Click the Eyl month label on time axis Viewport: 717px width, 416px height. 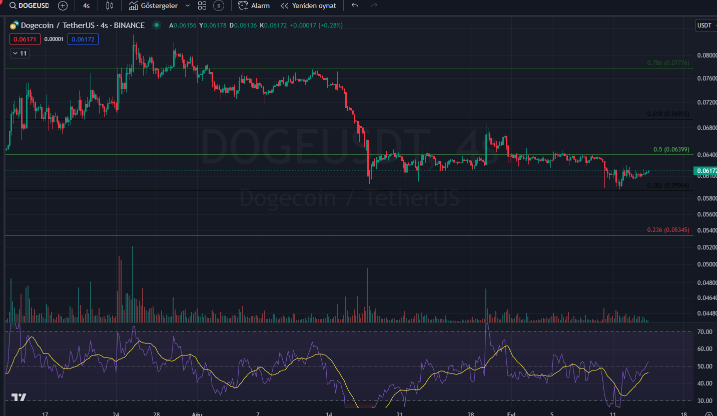(511, 414)
